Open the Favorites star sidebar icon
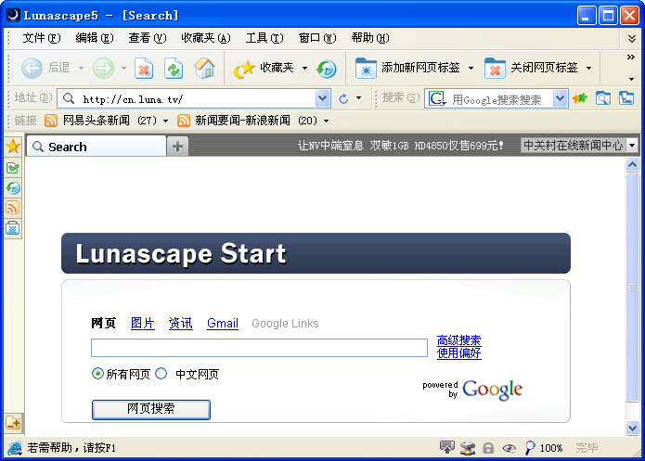The width and height of the screenshot is (645, 461). coord(13,147)
